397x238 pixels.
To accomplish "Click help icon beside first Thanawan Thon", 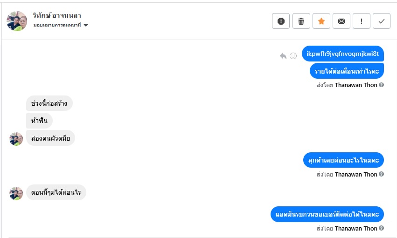I will [382, 85].
